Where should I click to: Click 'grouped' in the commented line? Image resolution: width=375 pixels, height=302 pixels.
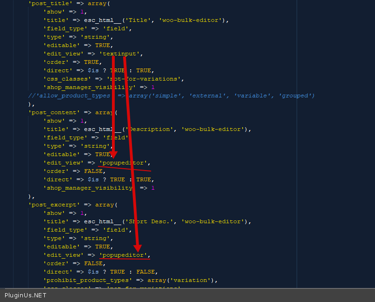(x=296, y=96)
